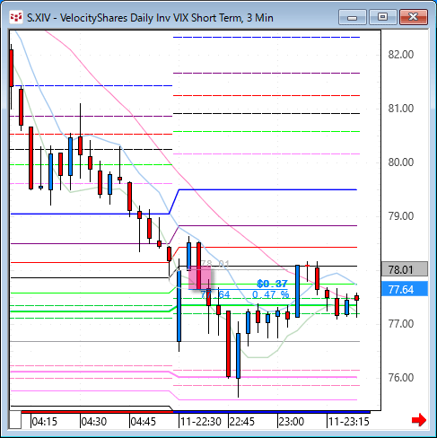Close the S.XIV chart window
437x438 pixels.
click(x=414, y=17)
